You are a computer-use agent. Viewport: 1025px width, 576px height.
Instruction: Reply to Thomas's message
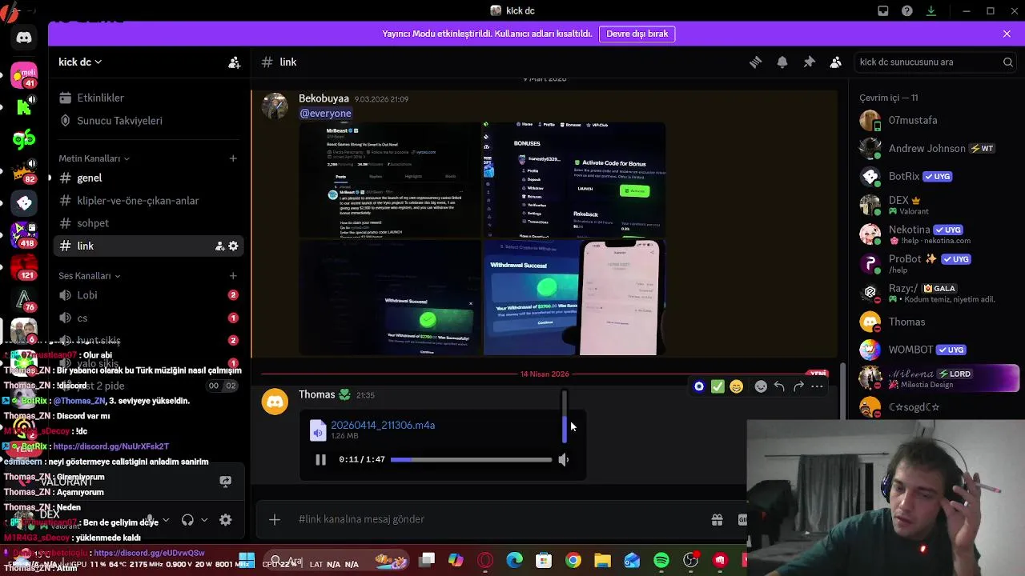point(779,387)
